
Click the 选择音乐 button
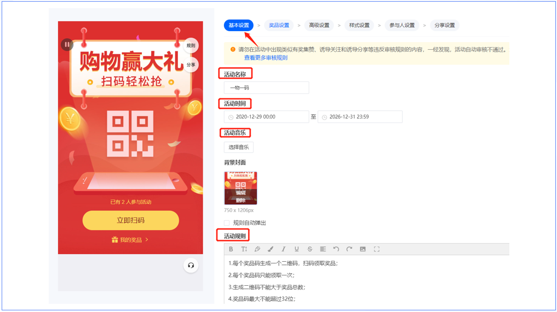coord(239,147)
